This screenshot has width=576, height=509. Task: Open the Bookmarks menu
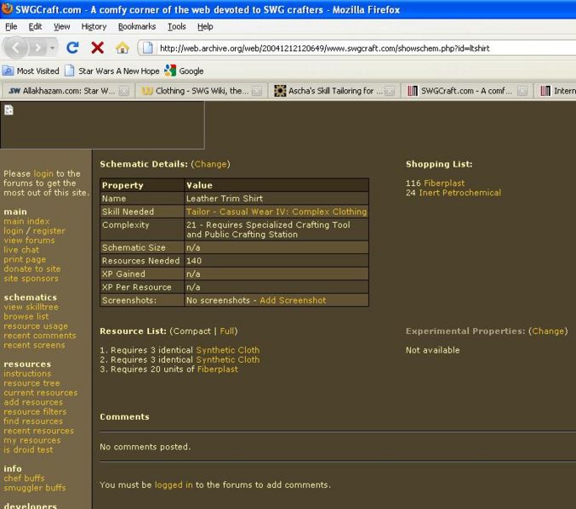(136, 26)
